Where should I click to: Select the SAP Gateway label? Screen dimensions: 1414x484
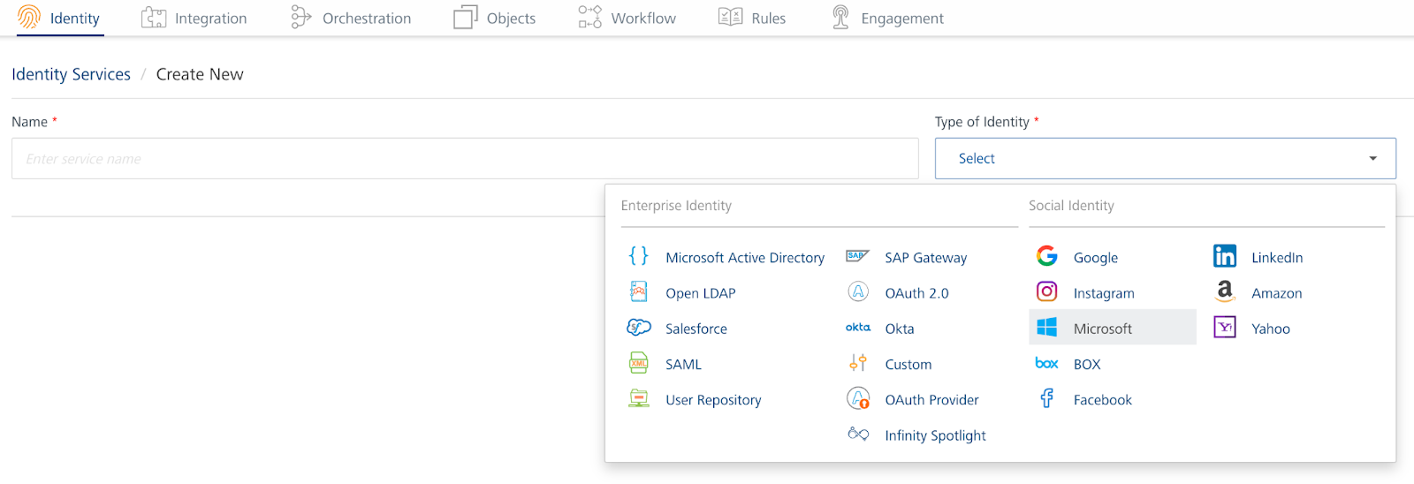pos(926,257)
